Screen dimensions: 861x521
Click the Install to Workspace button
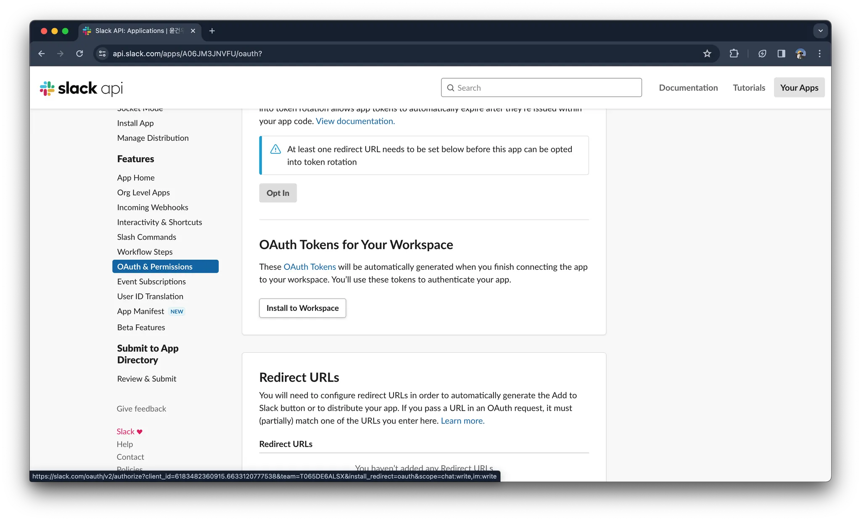(x=302, y=308)
